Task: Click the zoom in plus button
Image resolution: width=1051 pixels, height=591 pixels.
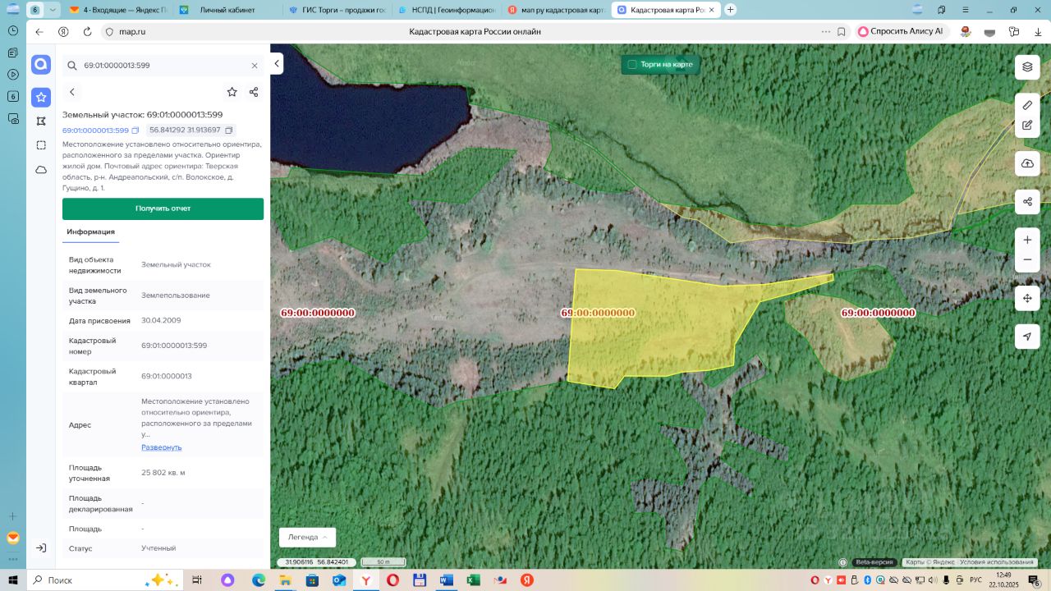Action: coord(1027,240)
